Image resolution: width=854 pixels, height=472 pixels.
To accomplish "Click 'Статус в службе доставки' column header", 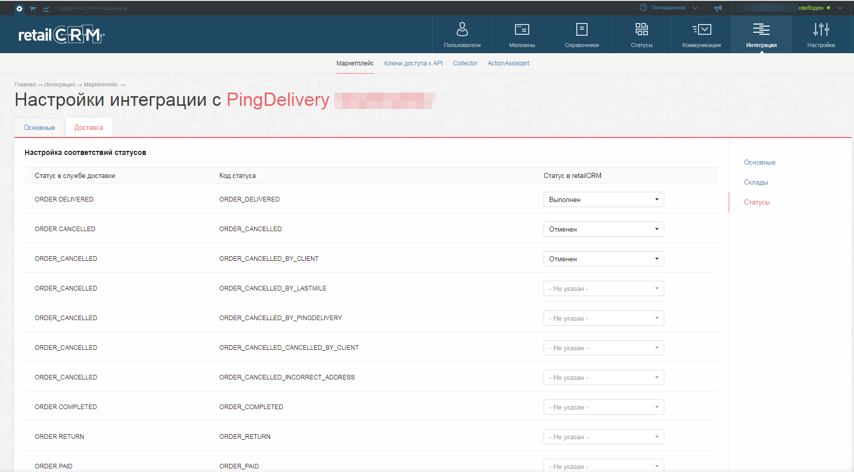I will coord(75,176).
